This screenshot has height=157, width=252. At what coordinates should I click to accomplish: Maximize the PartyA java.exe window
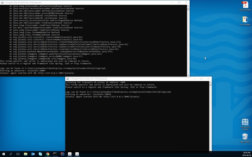coord(179,3)
